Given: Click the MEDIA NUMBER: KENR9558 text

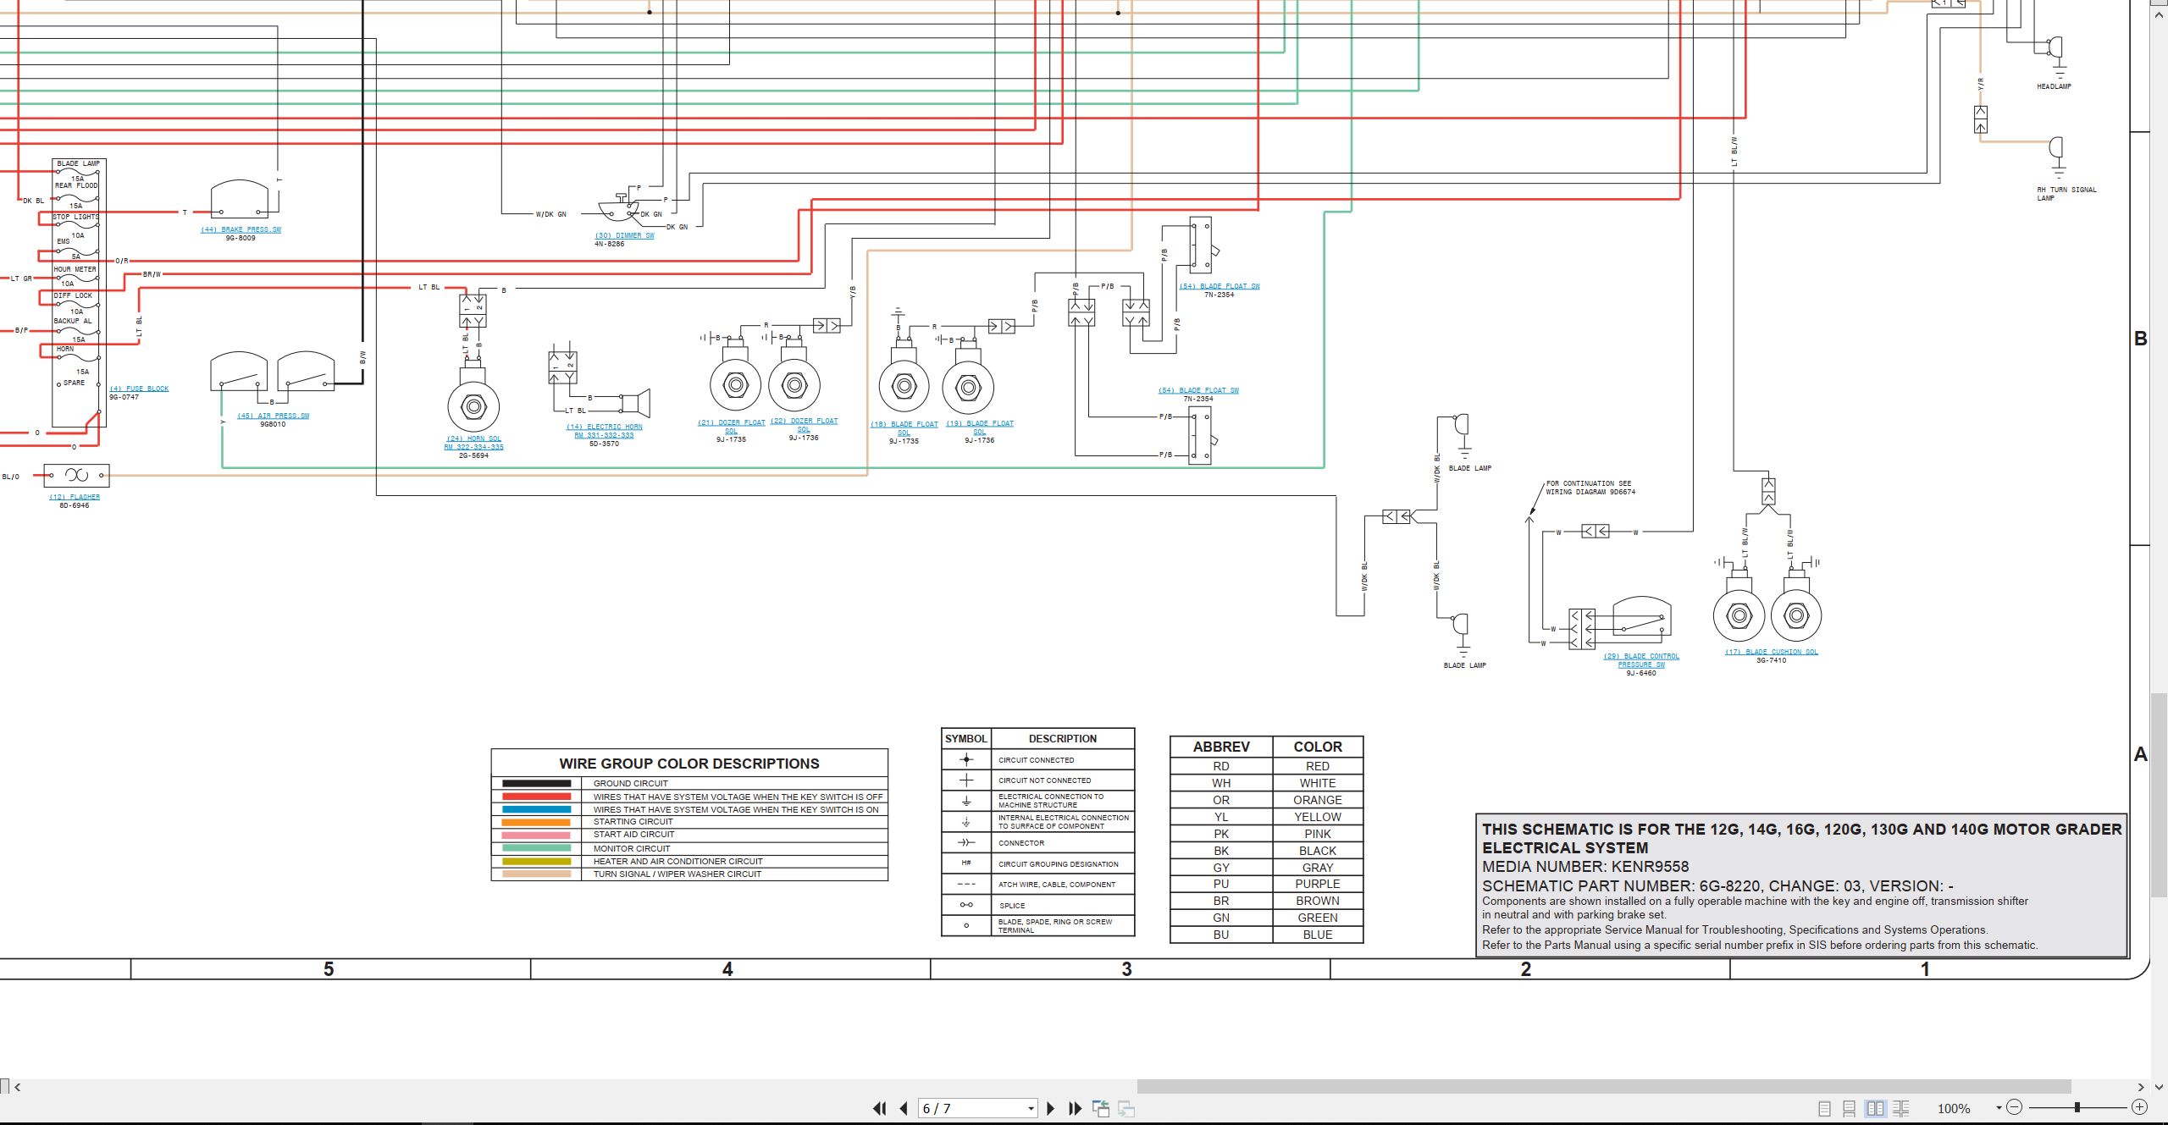Looking at the screenshot, I should click(x=1585, y=867).
